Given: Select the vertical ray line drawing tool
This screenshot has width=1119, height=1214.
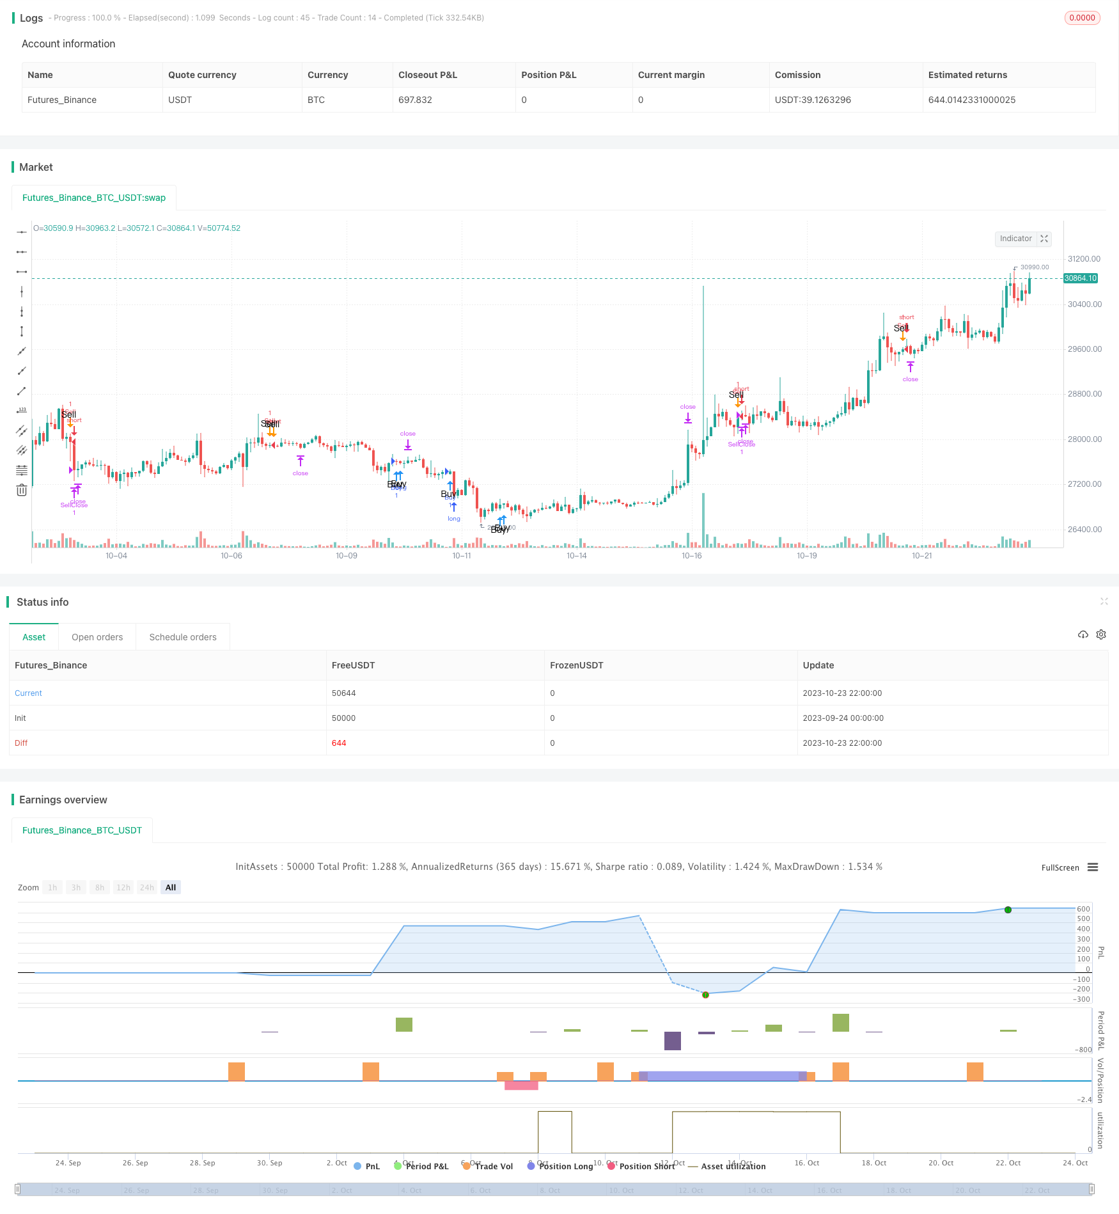Looking at the screenshot, I should tap(22, 311).
